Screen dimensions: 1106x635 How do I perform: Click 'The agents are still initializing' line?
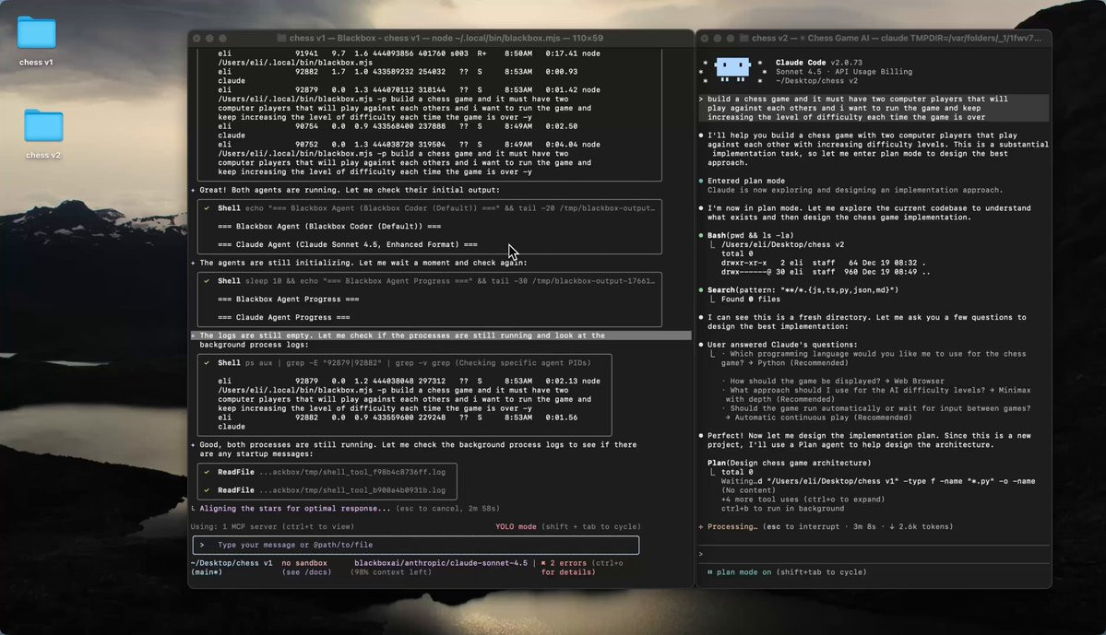pos(363,262)
